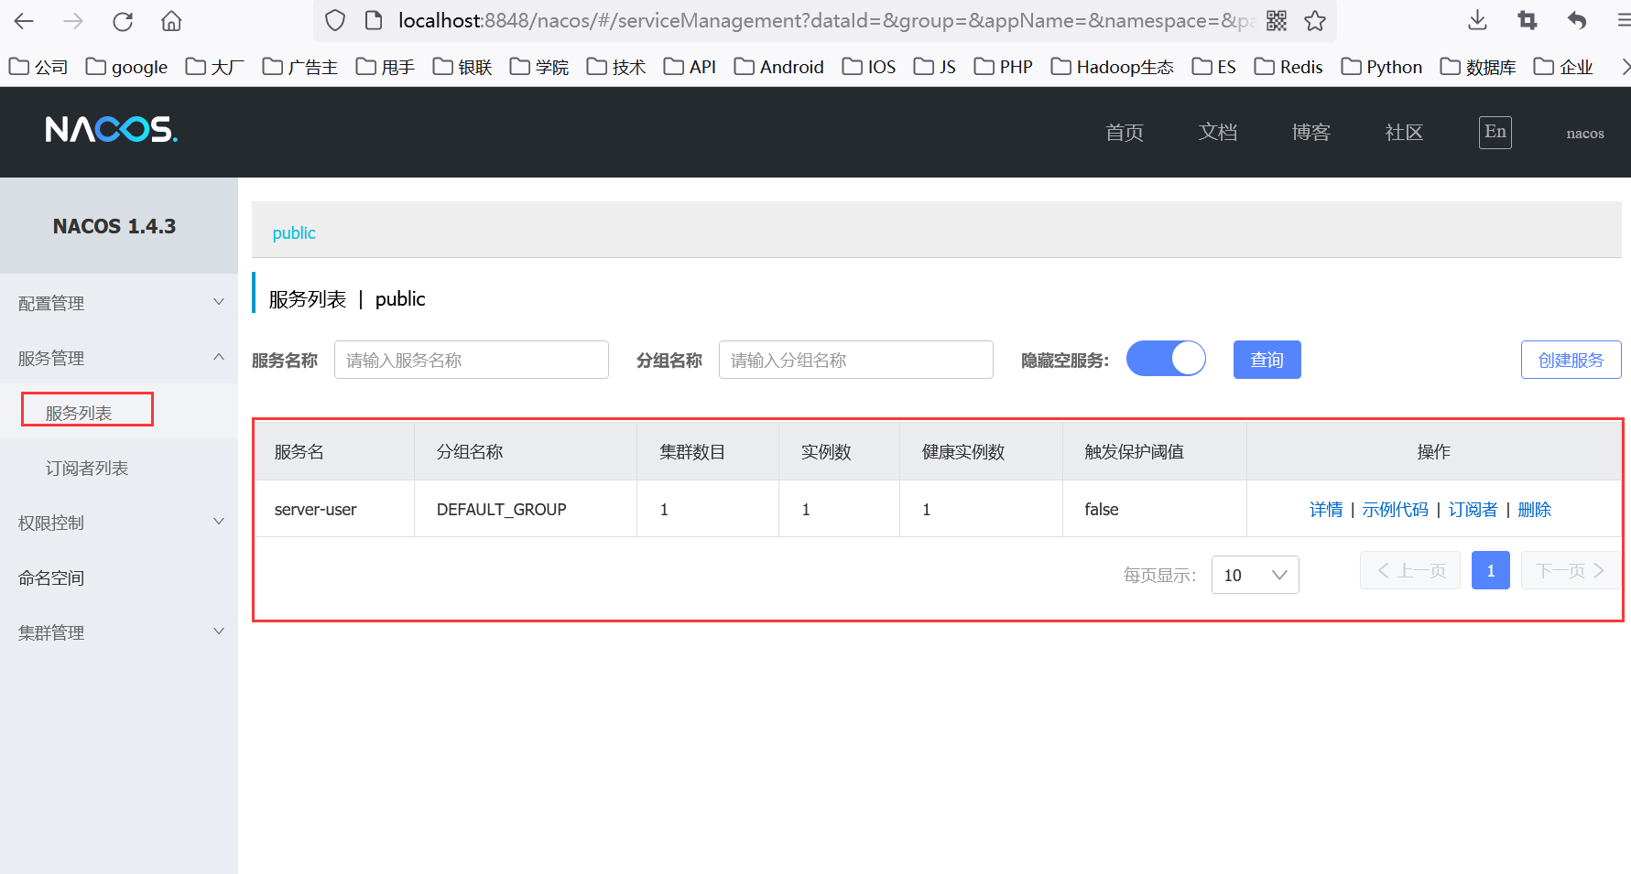
Task: Click the Nacos logo
Action: click(x=111, y=130)
